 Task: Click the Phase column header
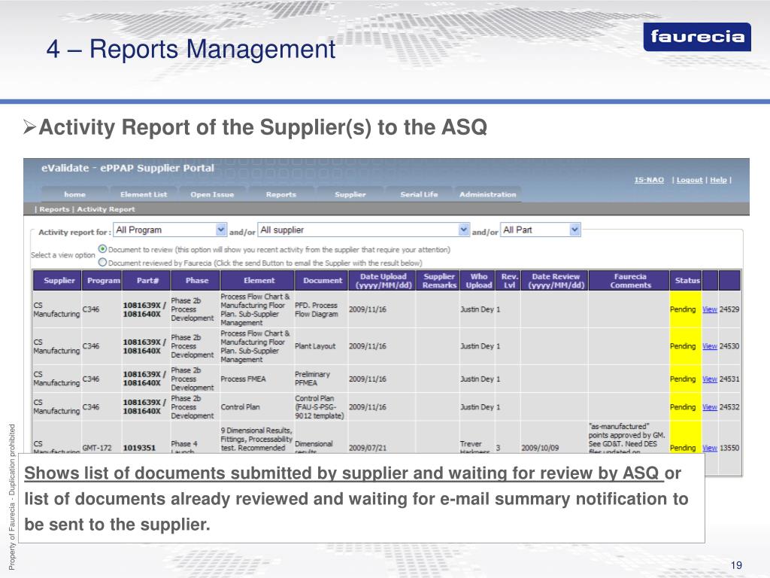coord(196,281)
